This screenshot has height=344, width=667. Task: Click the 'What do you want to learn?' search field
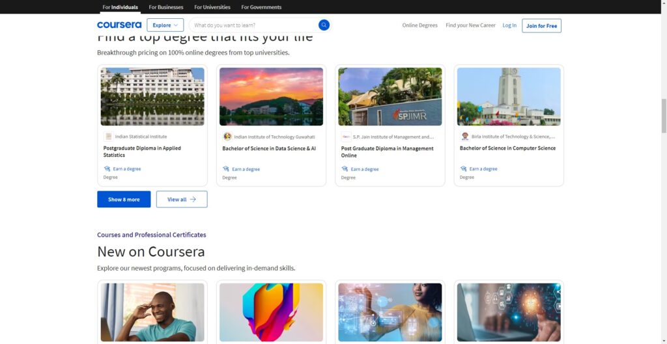pyautogui.click(x=254, y=25)
